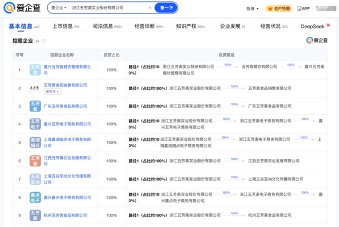Image resolution: width=339 pixels, height=227 pixels.
Task: Click 杭州五芳斋食品有限公司 in row 9 investment path
Action: click(x=270, y=215)
